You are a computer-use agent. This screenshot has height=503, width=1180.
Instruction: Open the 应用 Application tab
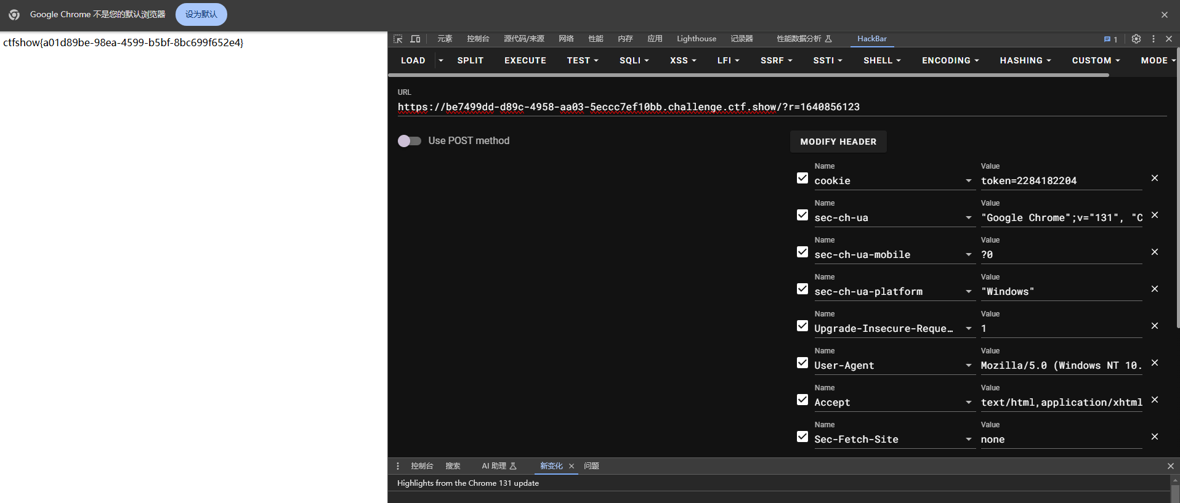[655, 39]
